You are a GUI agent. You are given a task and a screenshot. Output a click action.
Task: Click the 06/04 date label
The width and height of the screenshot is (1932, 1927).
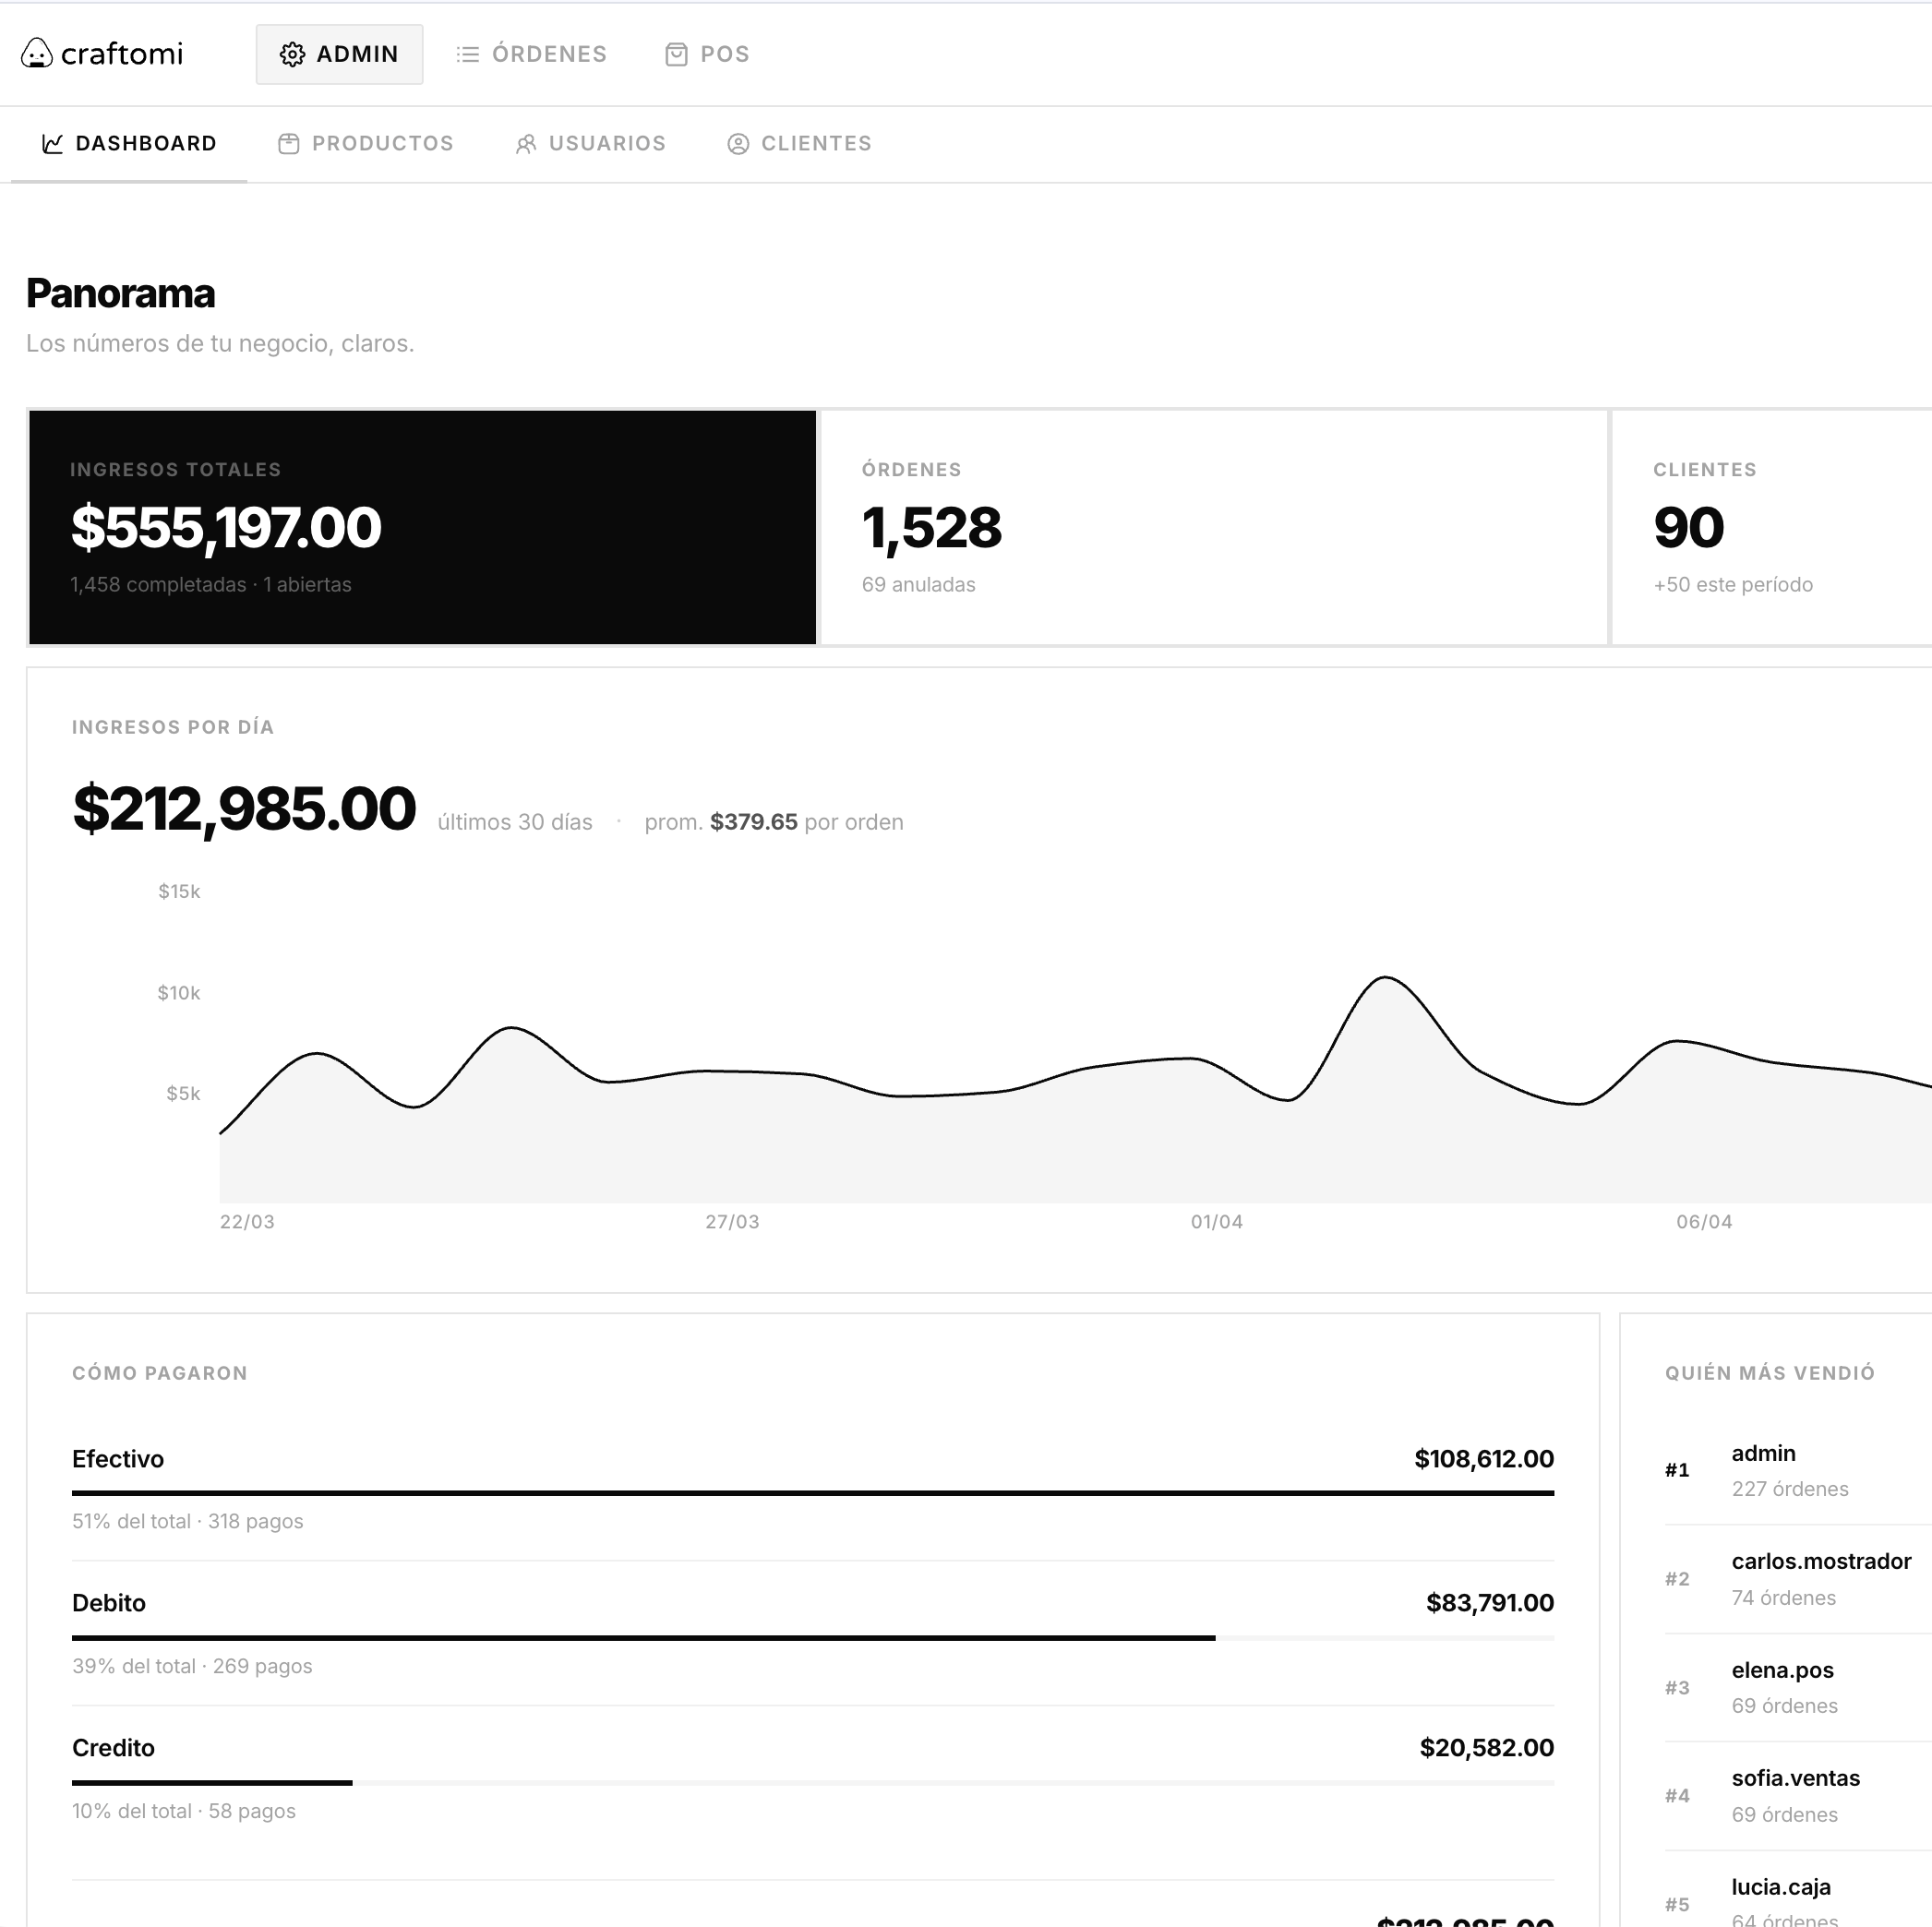1704,1222
